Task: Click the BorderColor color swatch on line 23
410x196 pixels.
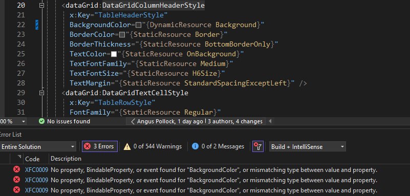Action: [122, 34]
